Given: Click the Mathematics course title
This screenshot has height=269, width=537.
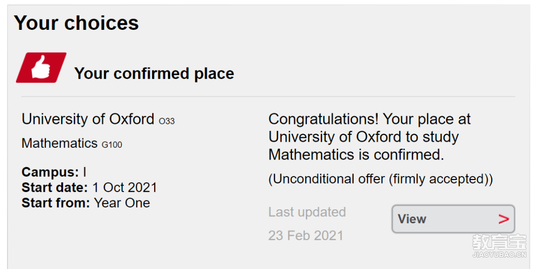Looking at the screenshot, I should tap(60, 143).
